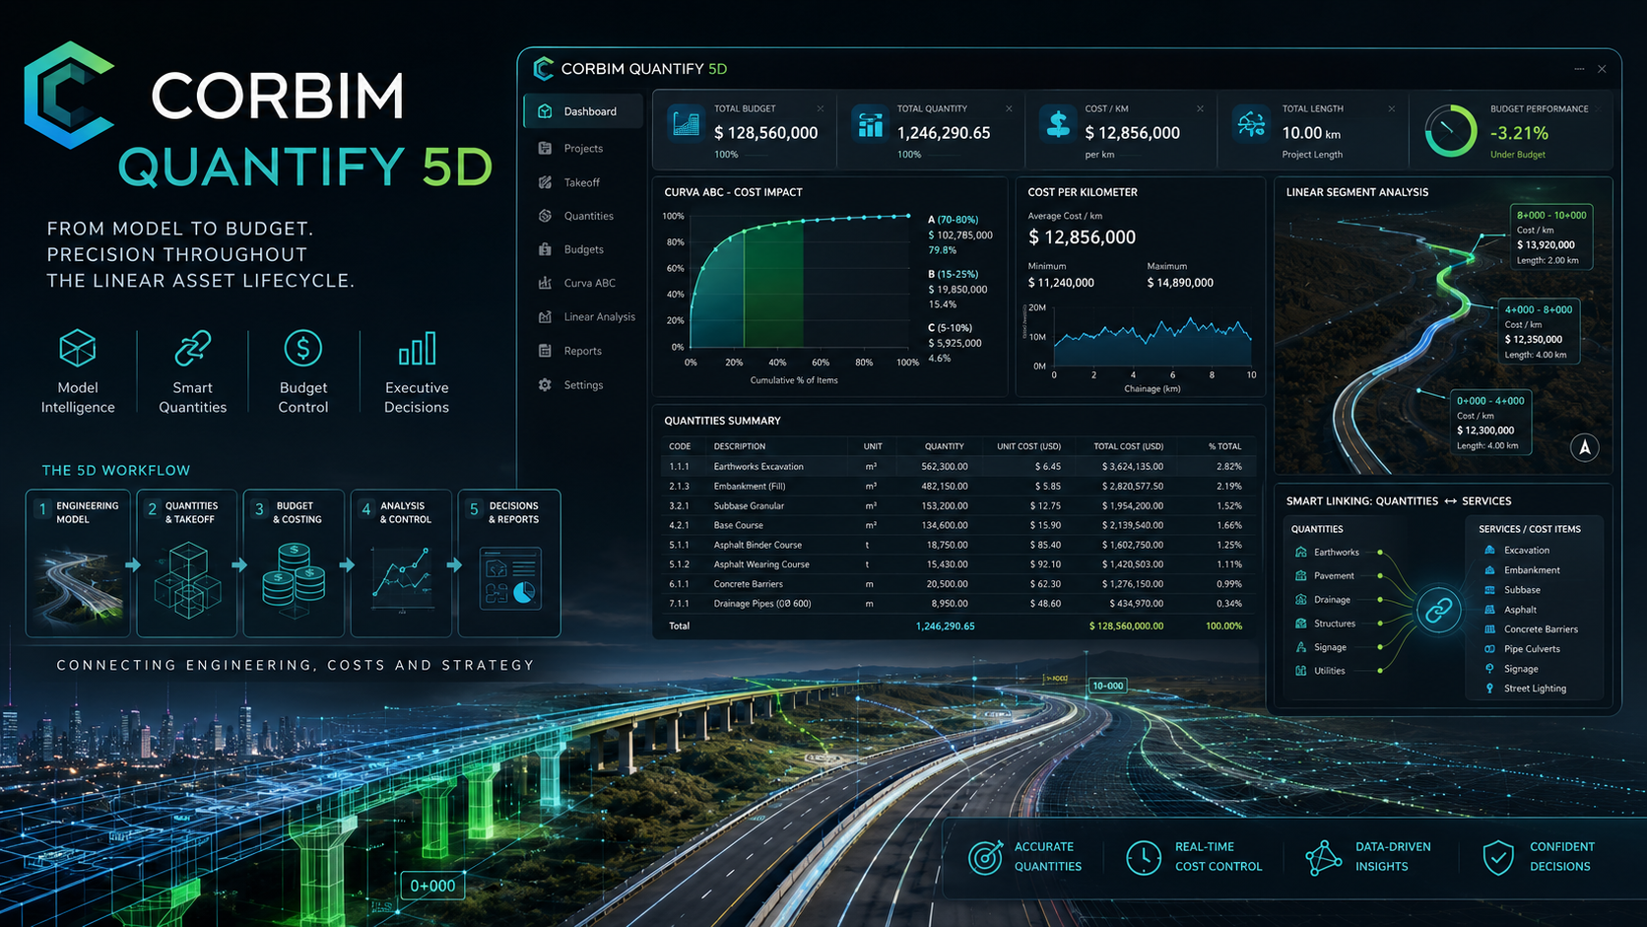Click the Model Intelligence cube icon
The image size is (1647, 927).
pyautogui.click(x=78, y=349)
